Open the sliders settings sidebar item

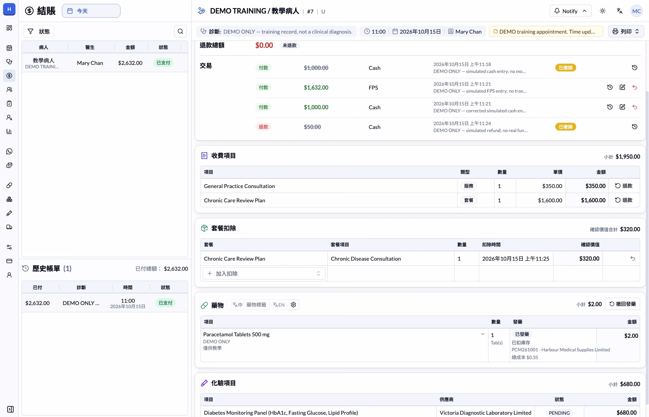[x=9, y=247]
